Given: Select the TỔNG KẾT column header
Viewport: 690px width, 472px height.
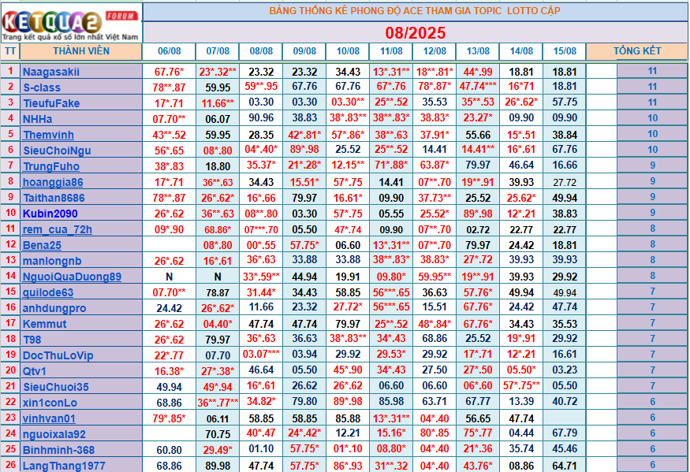Looking at the screenshot, I should pos(637,51).
